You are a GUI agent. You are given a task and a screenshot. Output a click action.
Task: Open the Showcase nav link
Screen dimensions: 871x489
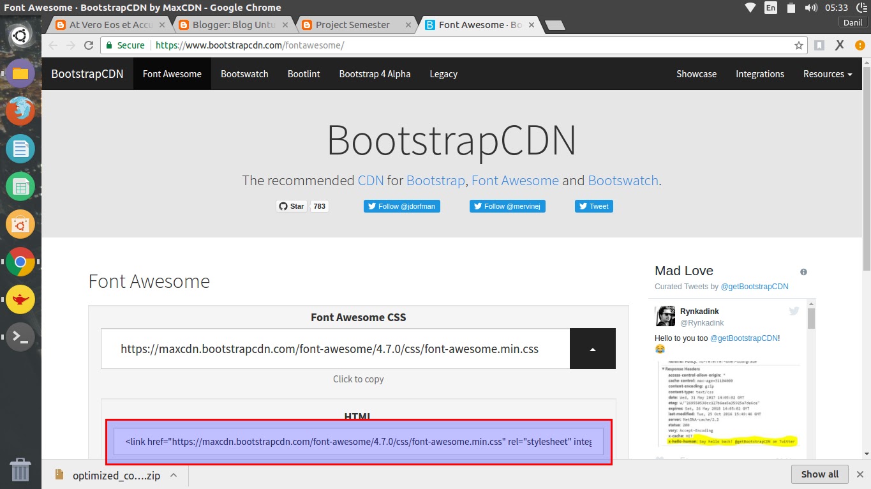[696, 74]
